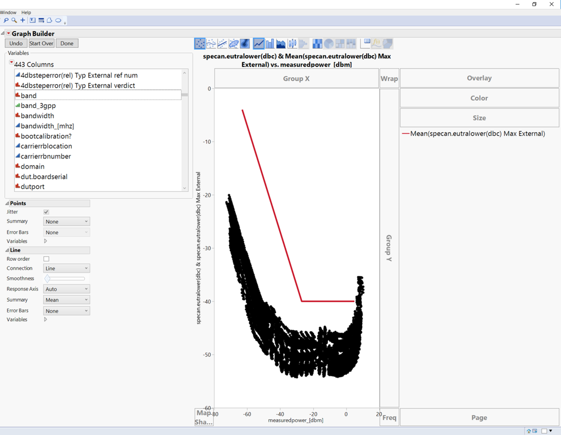The image size is (561, 435).
Task: Click the Done button
Action: [67, 43]
